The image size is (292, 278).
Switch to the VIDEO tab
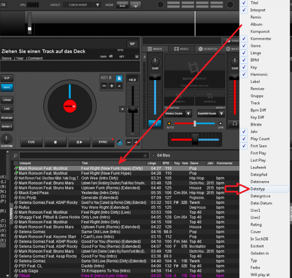(181, 48)
